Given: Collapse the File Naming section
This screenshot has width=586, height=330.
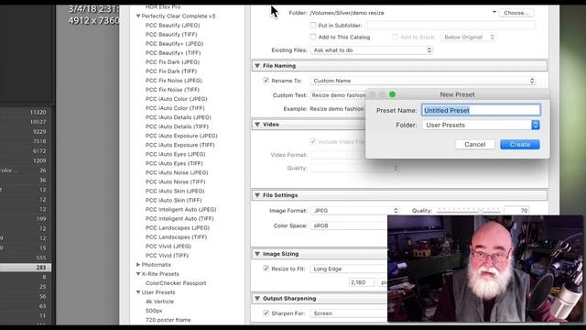Looking at the screenshot, I should point(257,65).
